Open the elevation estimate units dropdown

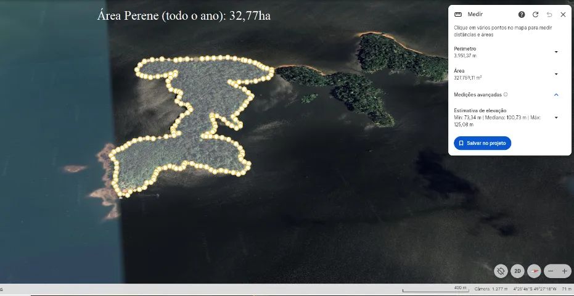[556, 117]
